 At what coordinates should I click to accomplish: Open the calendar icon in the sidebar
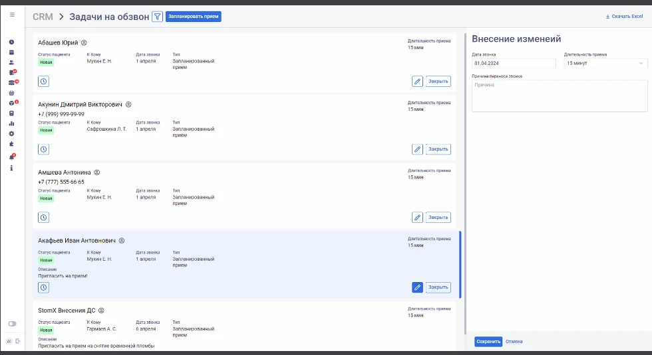11,52
